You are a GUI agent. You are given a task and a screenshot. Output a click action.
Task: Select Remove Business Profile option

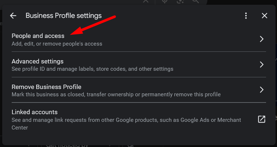[46, 87]
